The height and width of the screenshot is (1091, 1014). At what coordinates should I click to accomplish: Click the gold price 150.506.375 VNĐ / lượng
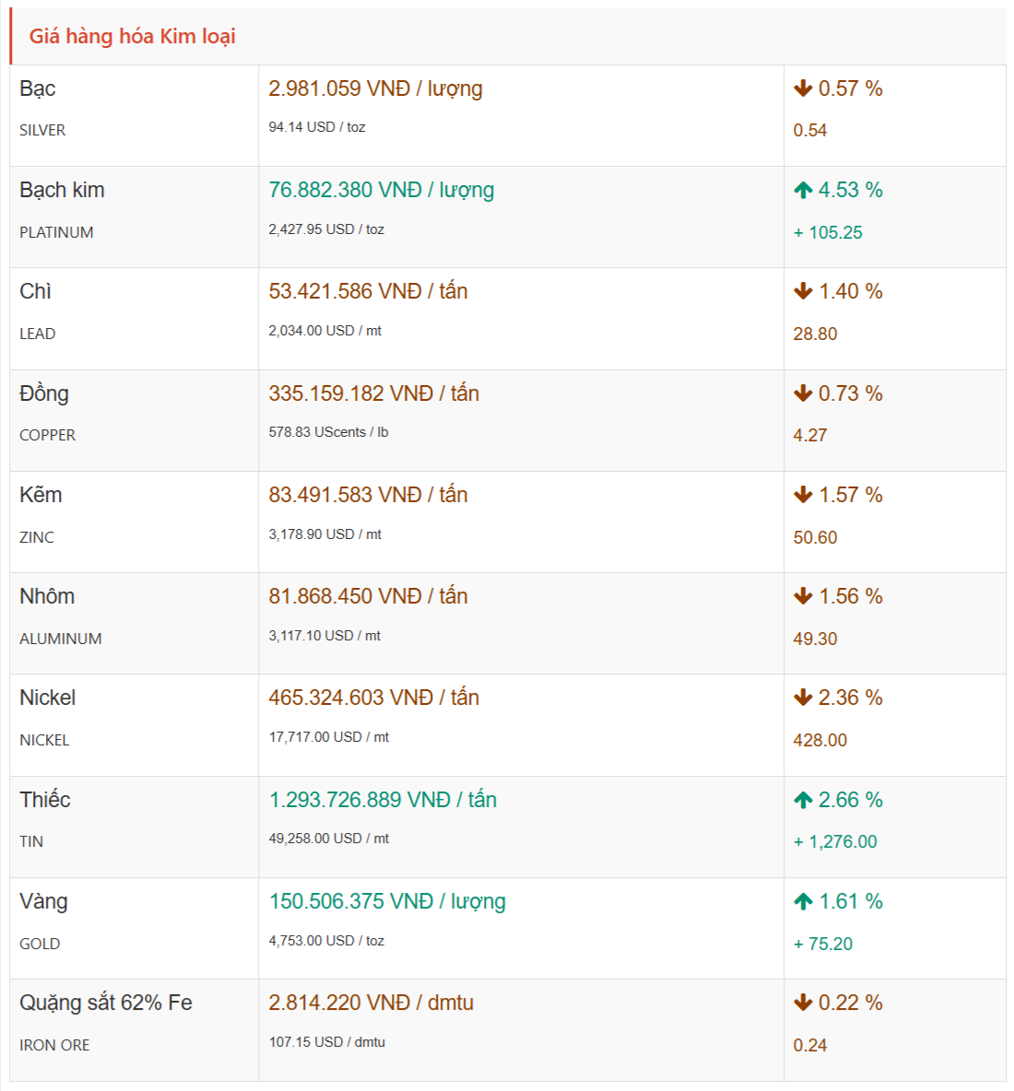(x=387, y=901)
